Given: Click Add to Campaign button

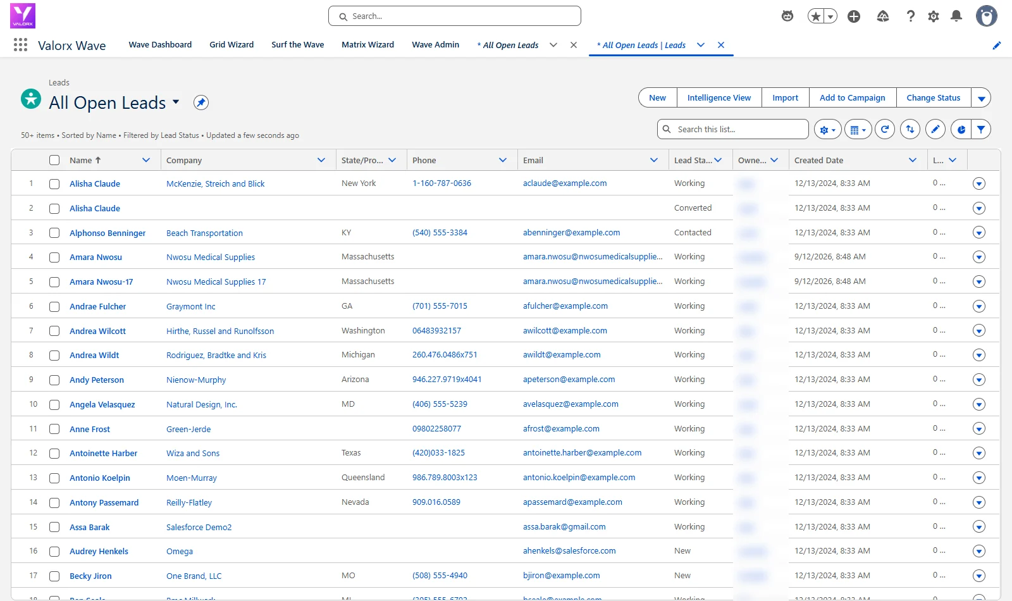Looking at the screenshot, I should (x=853, y=98).
